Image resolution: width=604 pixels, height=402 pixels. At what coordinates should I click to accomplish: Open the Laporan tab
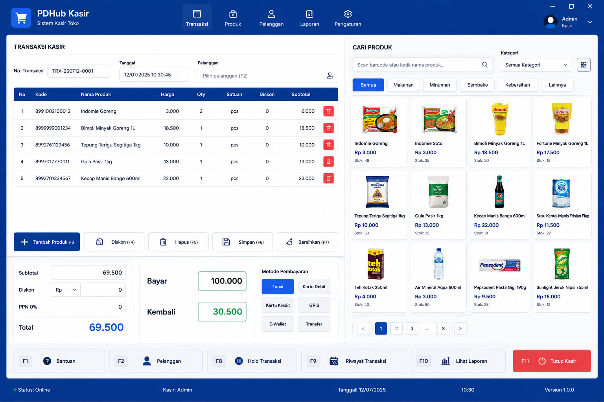pyautogui.click(x=309, y=18)
